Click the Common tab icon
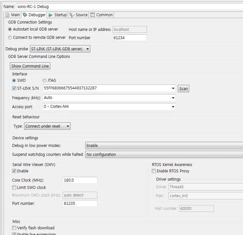The image size is (243, 235). (93, 15)
